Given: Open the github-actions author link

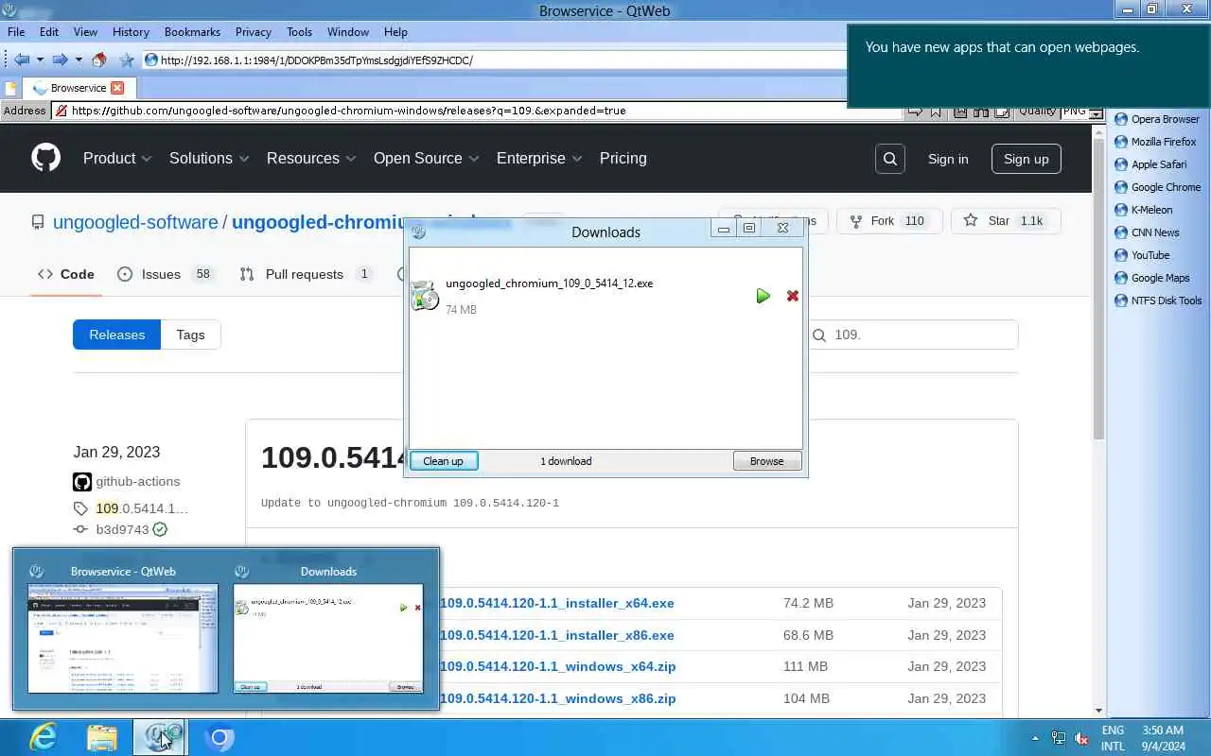Looking at the screenshot, I should pos(137,481).
